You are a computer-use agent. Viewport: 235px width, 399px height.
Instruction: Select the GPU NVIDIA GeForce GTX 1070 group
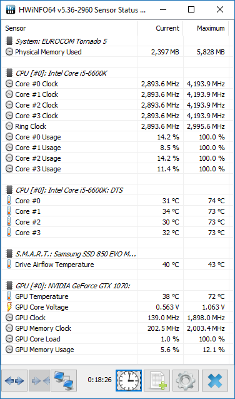(x=115, y=286)
